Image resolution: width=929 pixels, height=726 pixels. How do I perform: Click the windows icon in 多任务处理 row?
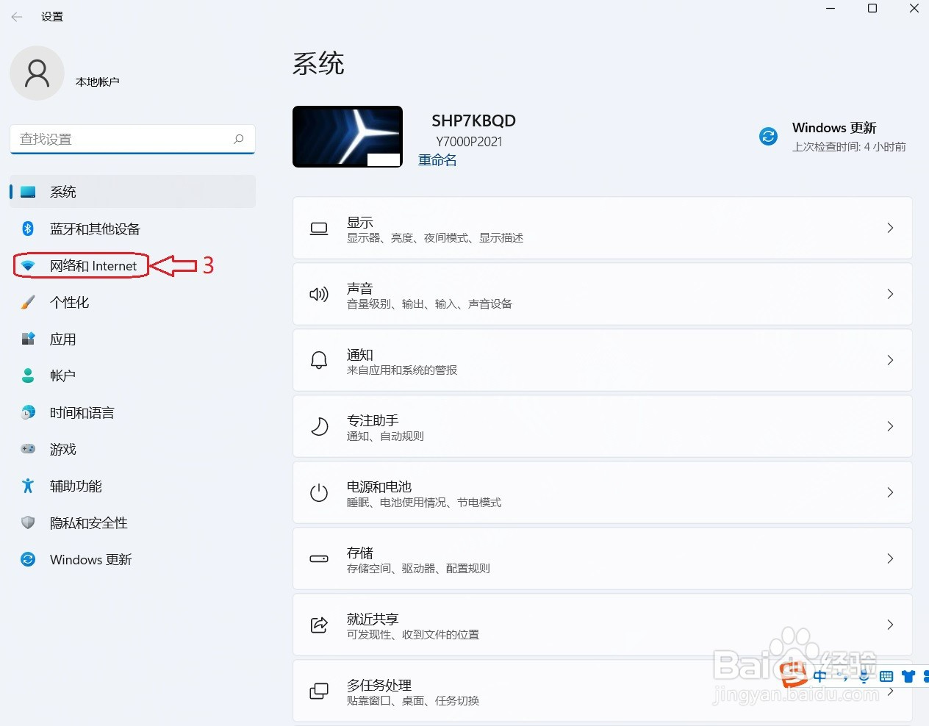(x=319, y=691)
